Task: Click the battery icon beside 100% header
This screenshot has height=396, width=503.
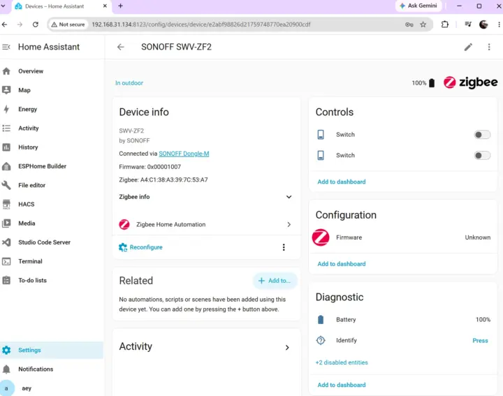Action: (x=432, y=83)
